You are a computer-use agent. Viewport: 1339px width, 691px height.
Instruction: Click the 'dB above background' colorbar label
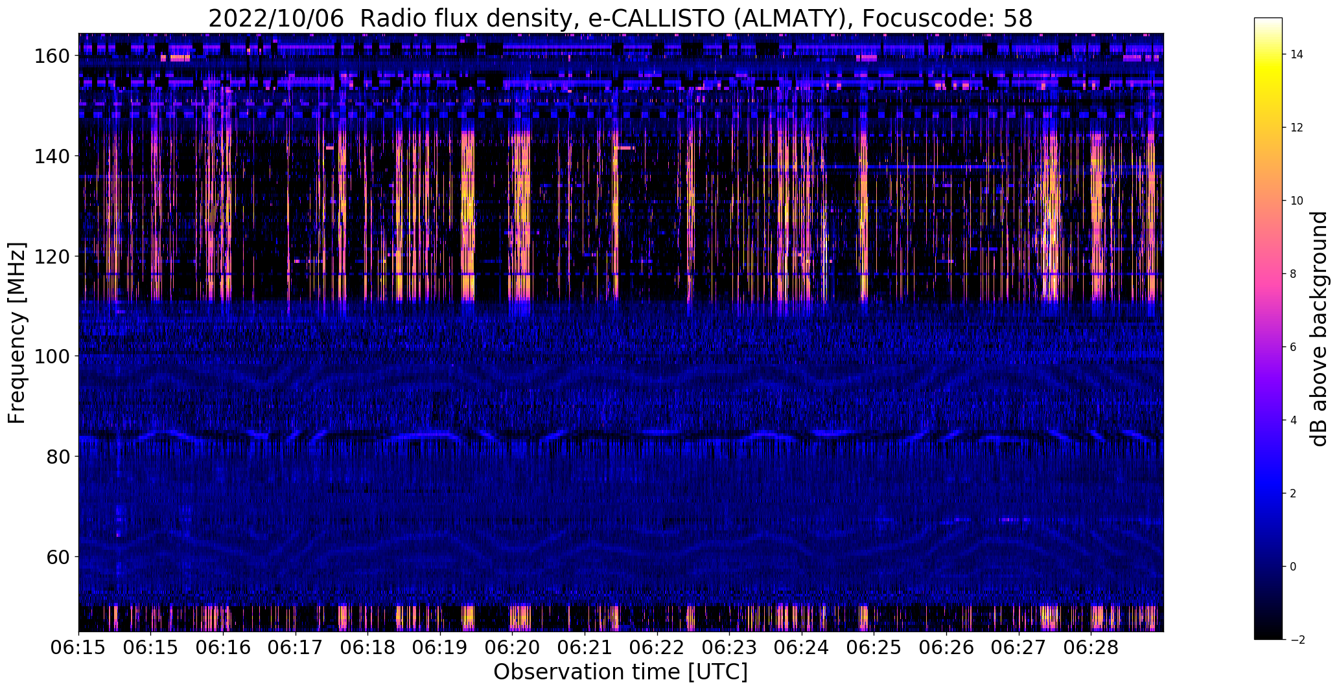[x=1319, y=329]
